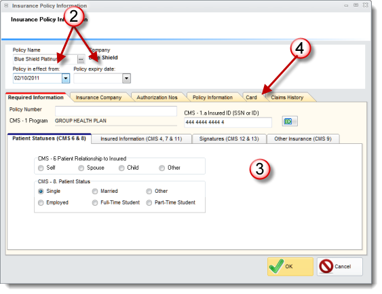
Task: Click the red Cancel prohibition icon
Action: (x=326, y=266)
